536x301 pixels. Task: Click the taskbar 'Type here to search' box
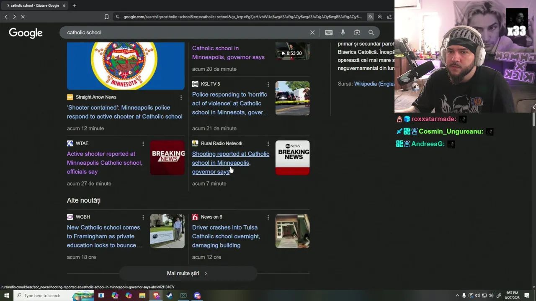point(54,296)
